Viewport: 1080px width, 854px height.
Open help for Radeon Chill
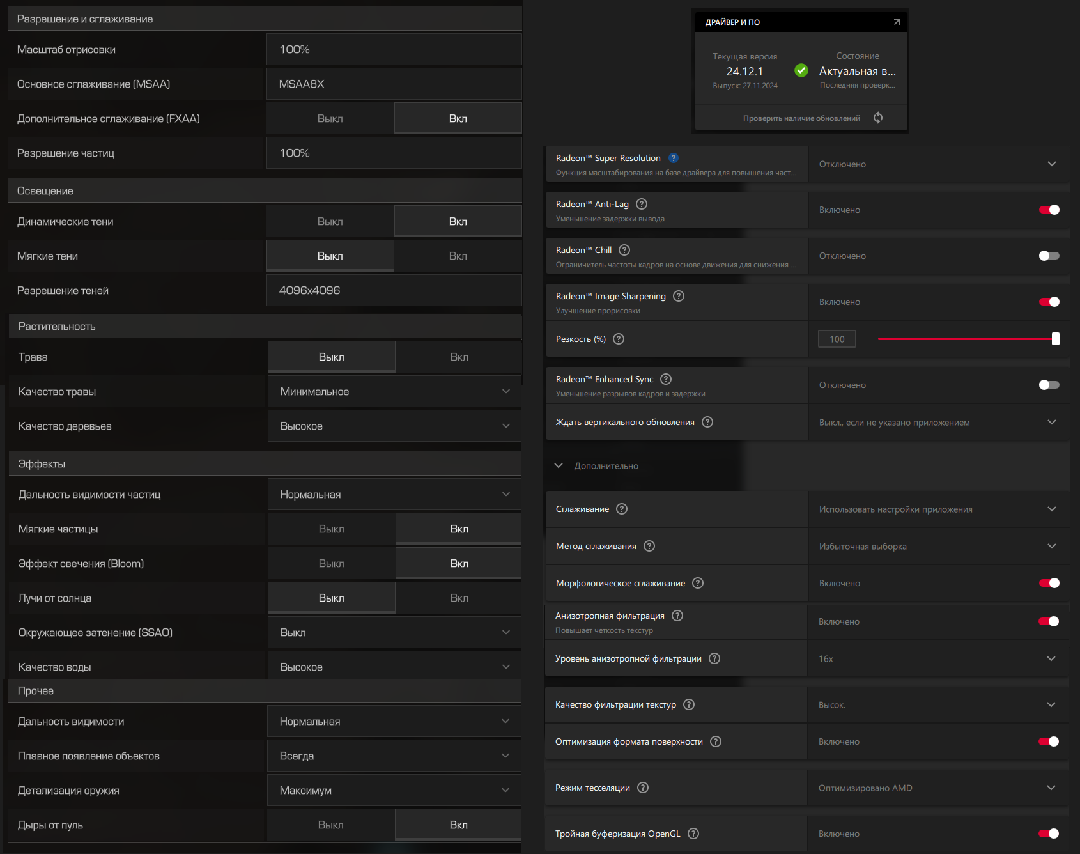[624, 250]
